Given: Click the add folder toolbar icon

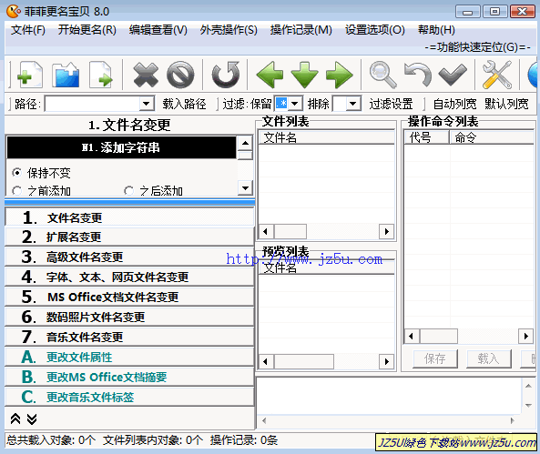Looking at the screenshot, I should click(x=66, y=75).
